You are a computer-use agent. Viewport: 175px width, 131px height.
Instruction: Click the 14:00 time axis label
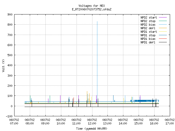[123, 123]
